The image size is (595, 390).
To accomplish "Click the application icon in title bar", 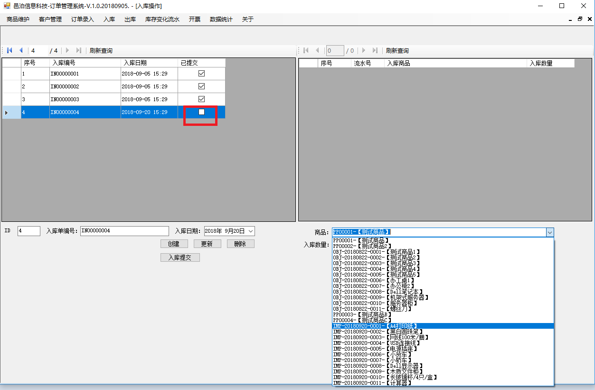I will pyautogui.click(x=7, y=6).
